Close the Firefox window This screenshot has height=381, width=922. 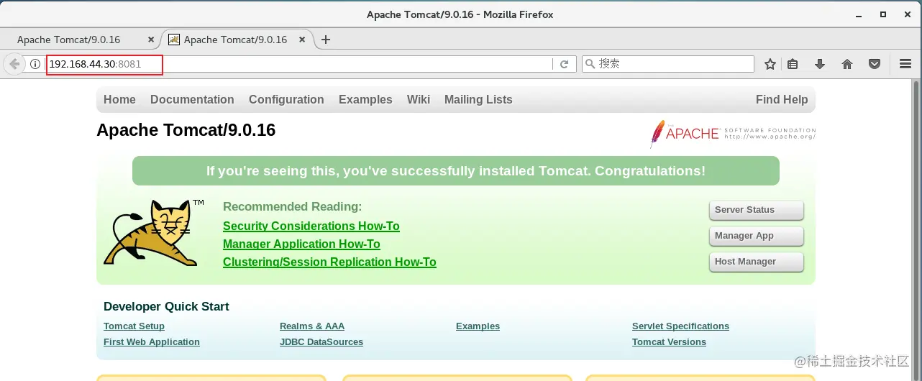(x=906, y=14)
